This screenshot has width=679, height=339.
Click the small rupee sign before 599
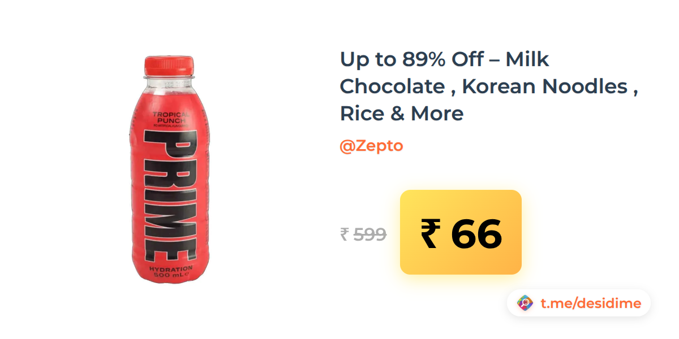(345, 234)
